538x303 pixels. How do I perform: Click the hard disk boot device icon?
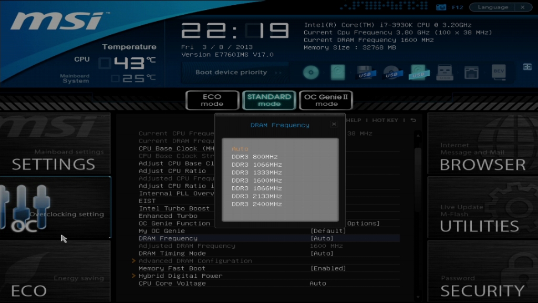click(338, 73)
